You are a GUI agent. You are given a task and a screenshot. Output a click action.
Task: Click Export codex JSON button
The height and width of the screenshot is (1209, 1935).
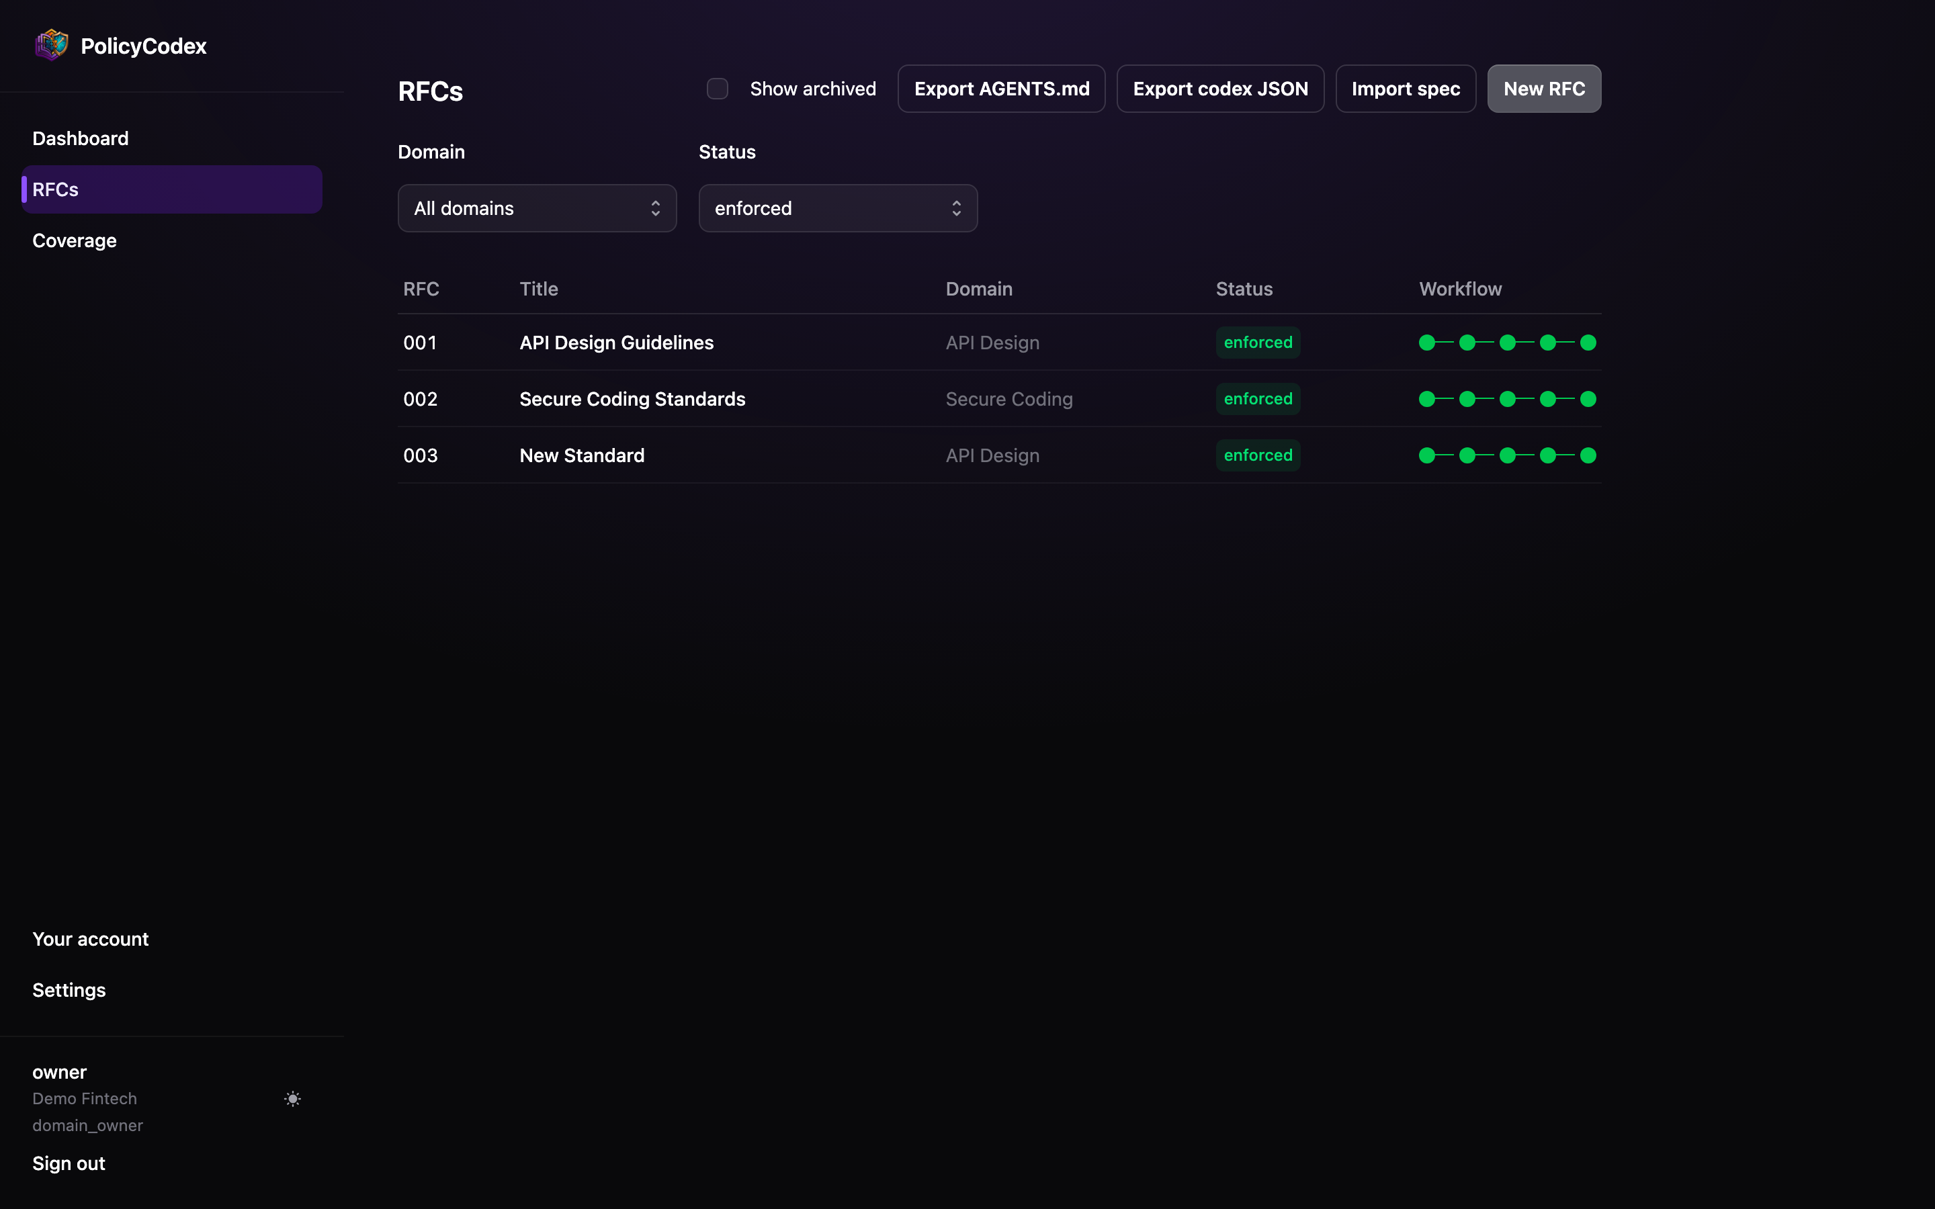1220,89
